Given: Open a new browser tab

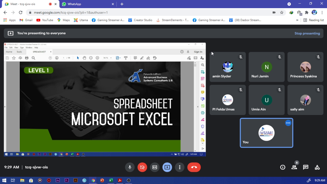Looking at the screenshot, I should (x=122, y=4).
